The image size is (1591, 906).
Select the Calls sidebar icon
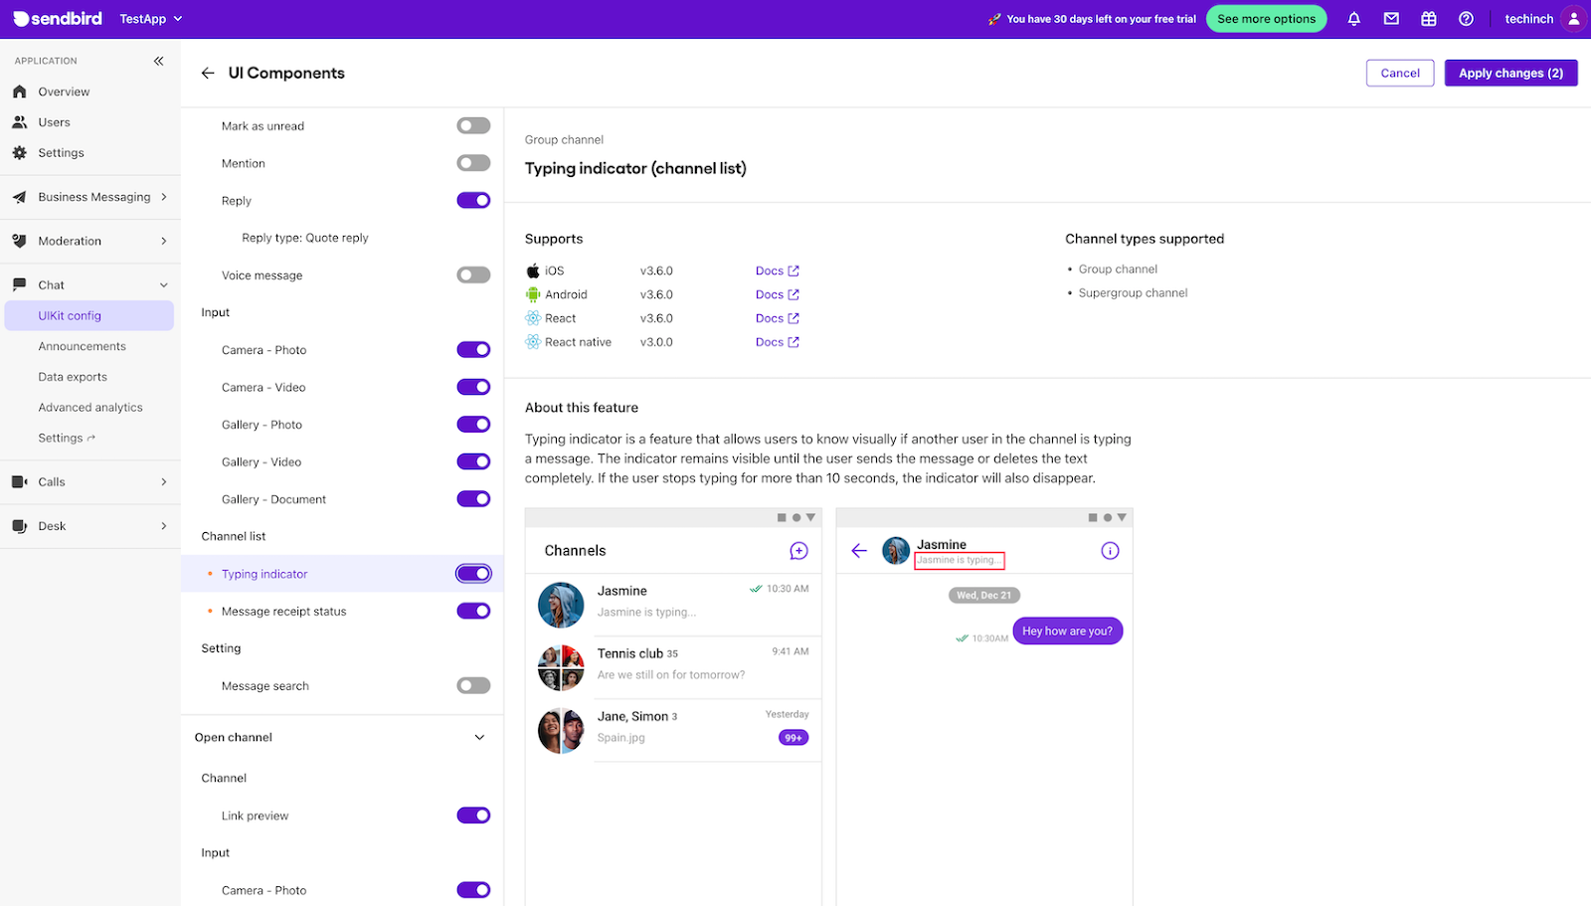click(22, 481)
